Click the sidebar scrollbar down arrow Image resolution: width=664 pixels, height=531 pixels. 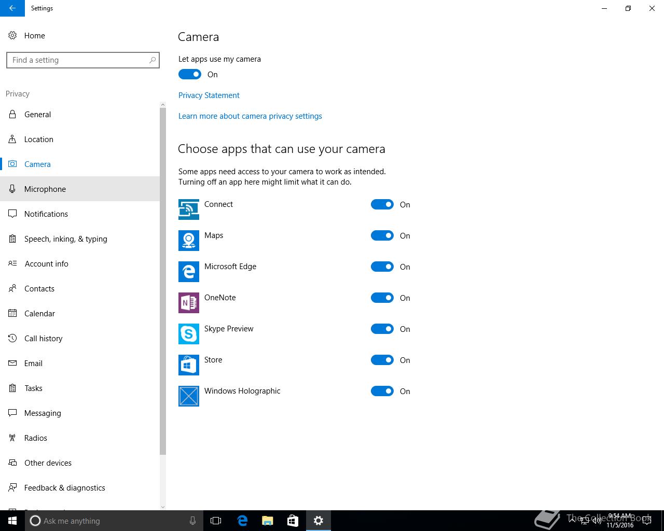coord(163,507)
